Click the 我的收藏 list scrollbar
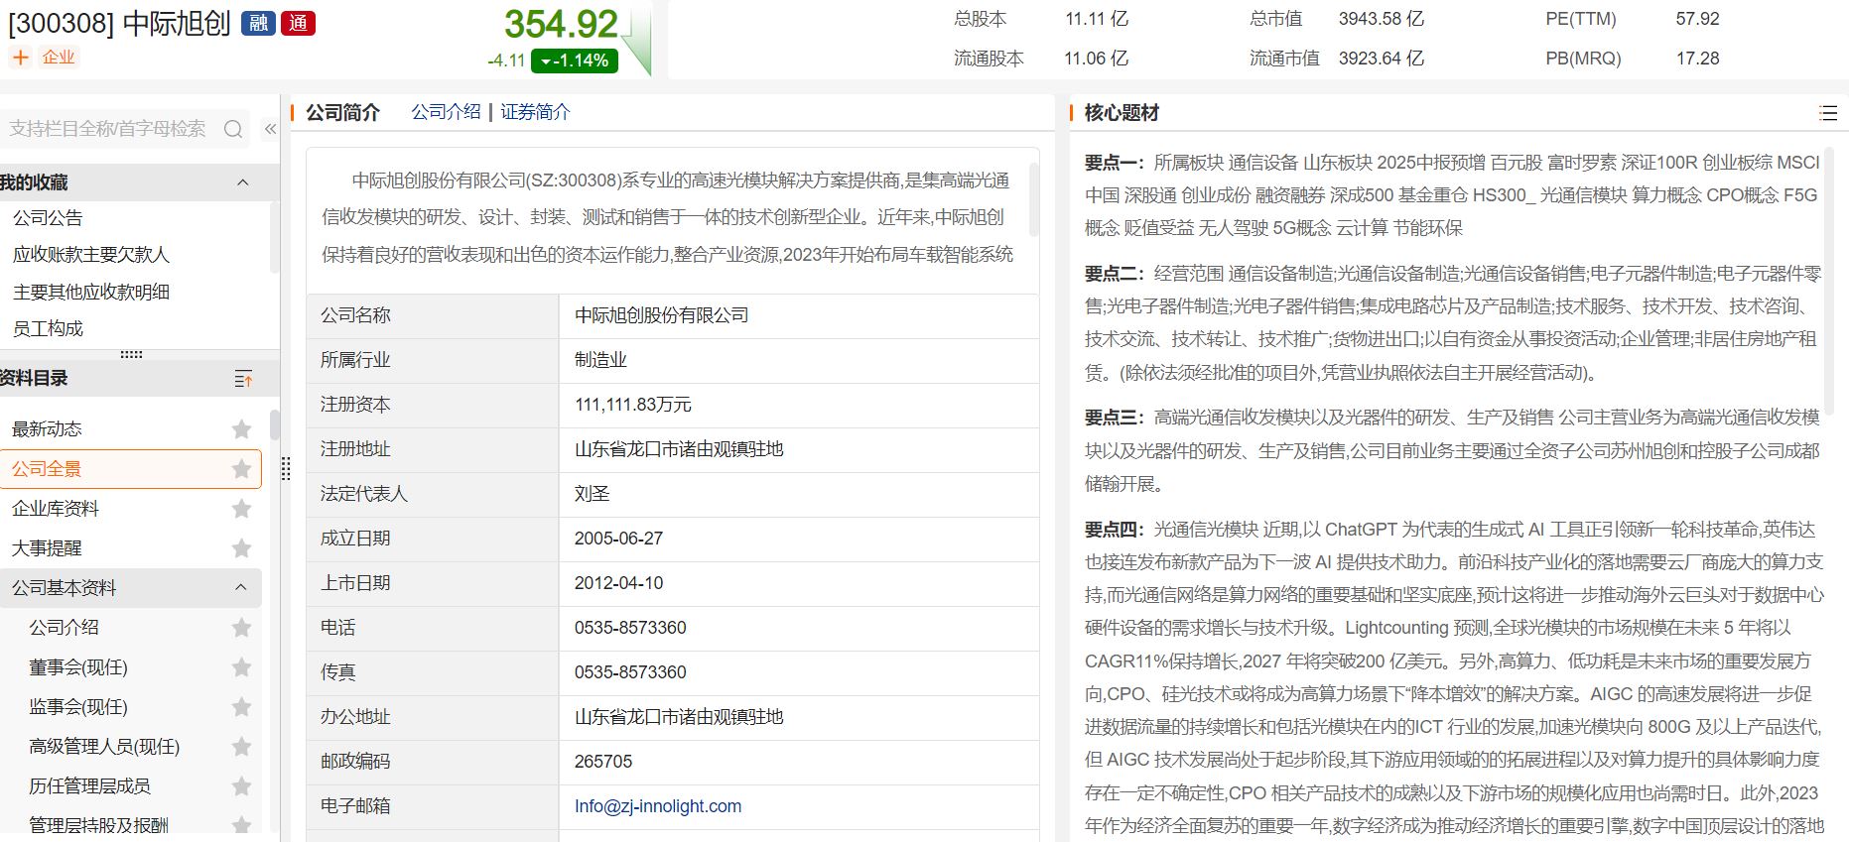This screenshot has height=842, width=1849. tap(275, 238)
